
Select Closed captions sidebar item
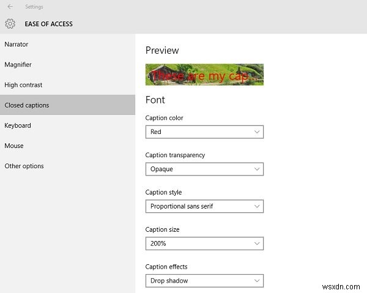pyautogui.click(x=27, y=105)
